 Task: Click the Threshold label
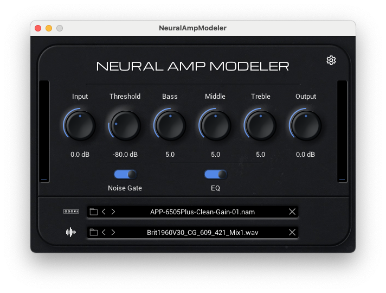point(125,97)
